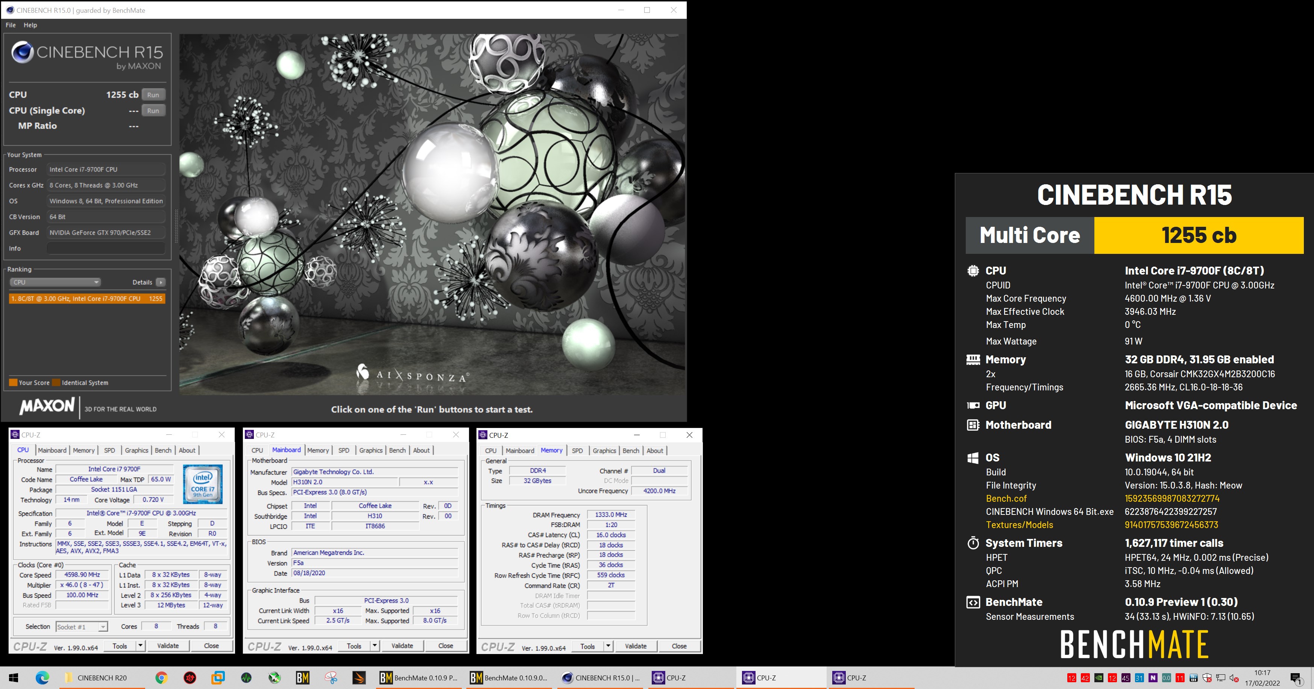Open the network tray icon
The height and width of the screenshot is (689, 1314).
1221,678
